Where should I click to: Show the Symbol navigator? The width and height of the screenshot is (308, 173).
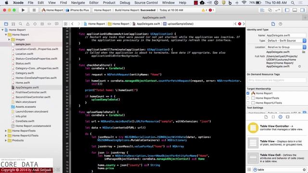coord(13,24)
